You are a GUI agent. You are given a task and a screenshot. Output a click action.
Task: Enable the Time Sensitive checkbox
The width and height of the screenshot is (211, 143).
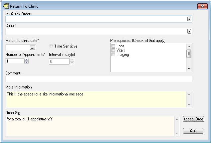tap(51, 46)
